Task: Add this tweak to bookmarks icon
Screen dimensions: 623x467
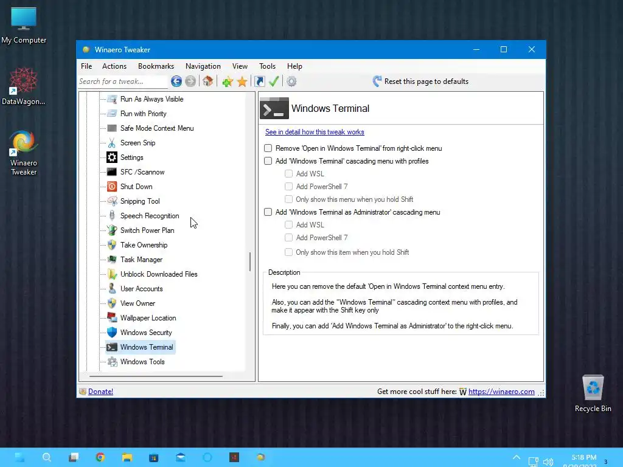Action: coord(228,82)
